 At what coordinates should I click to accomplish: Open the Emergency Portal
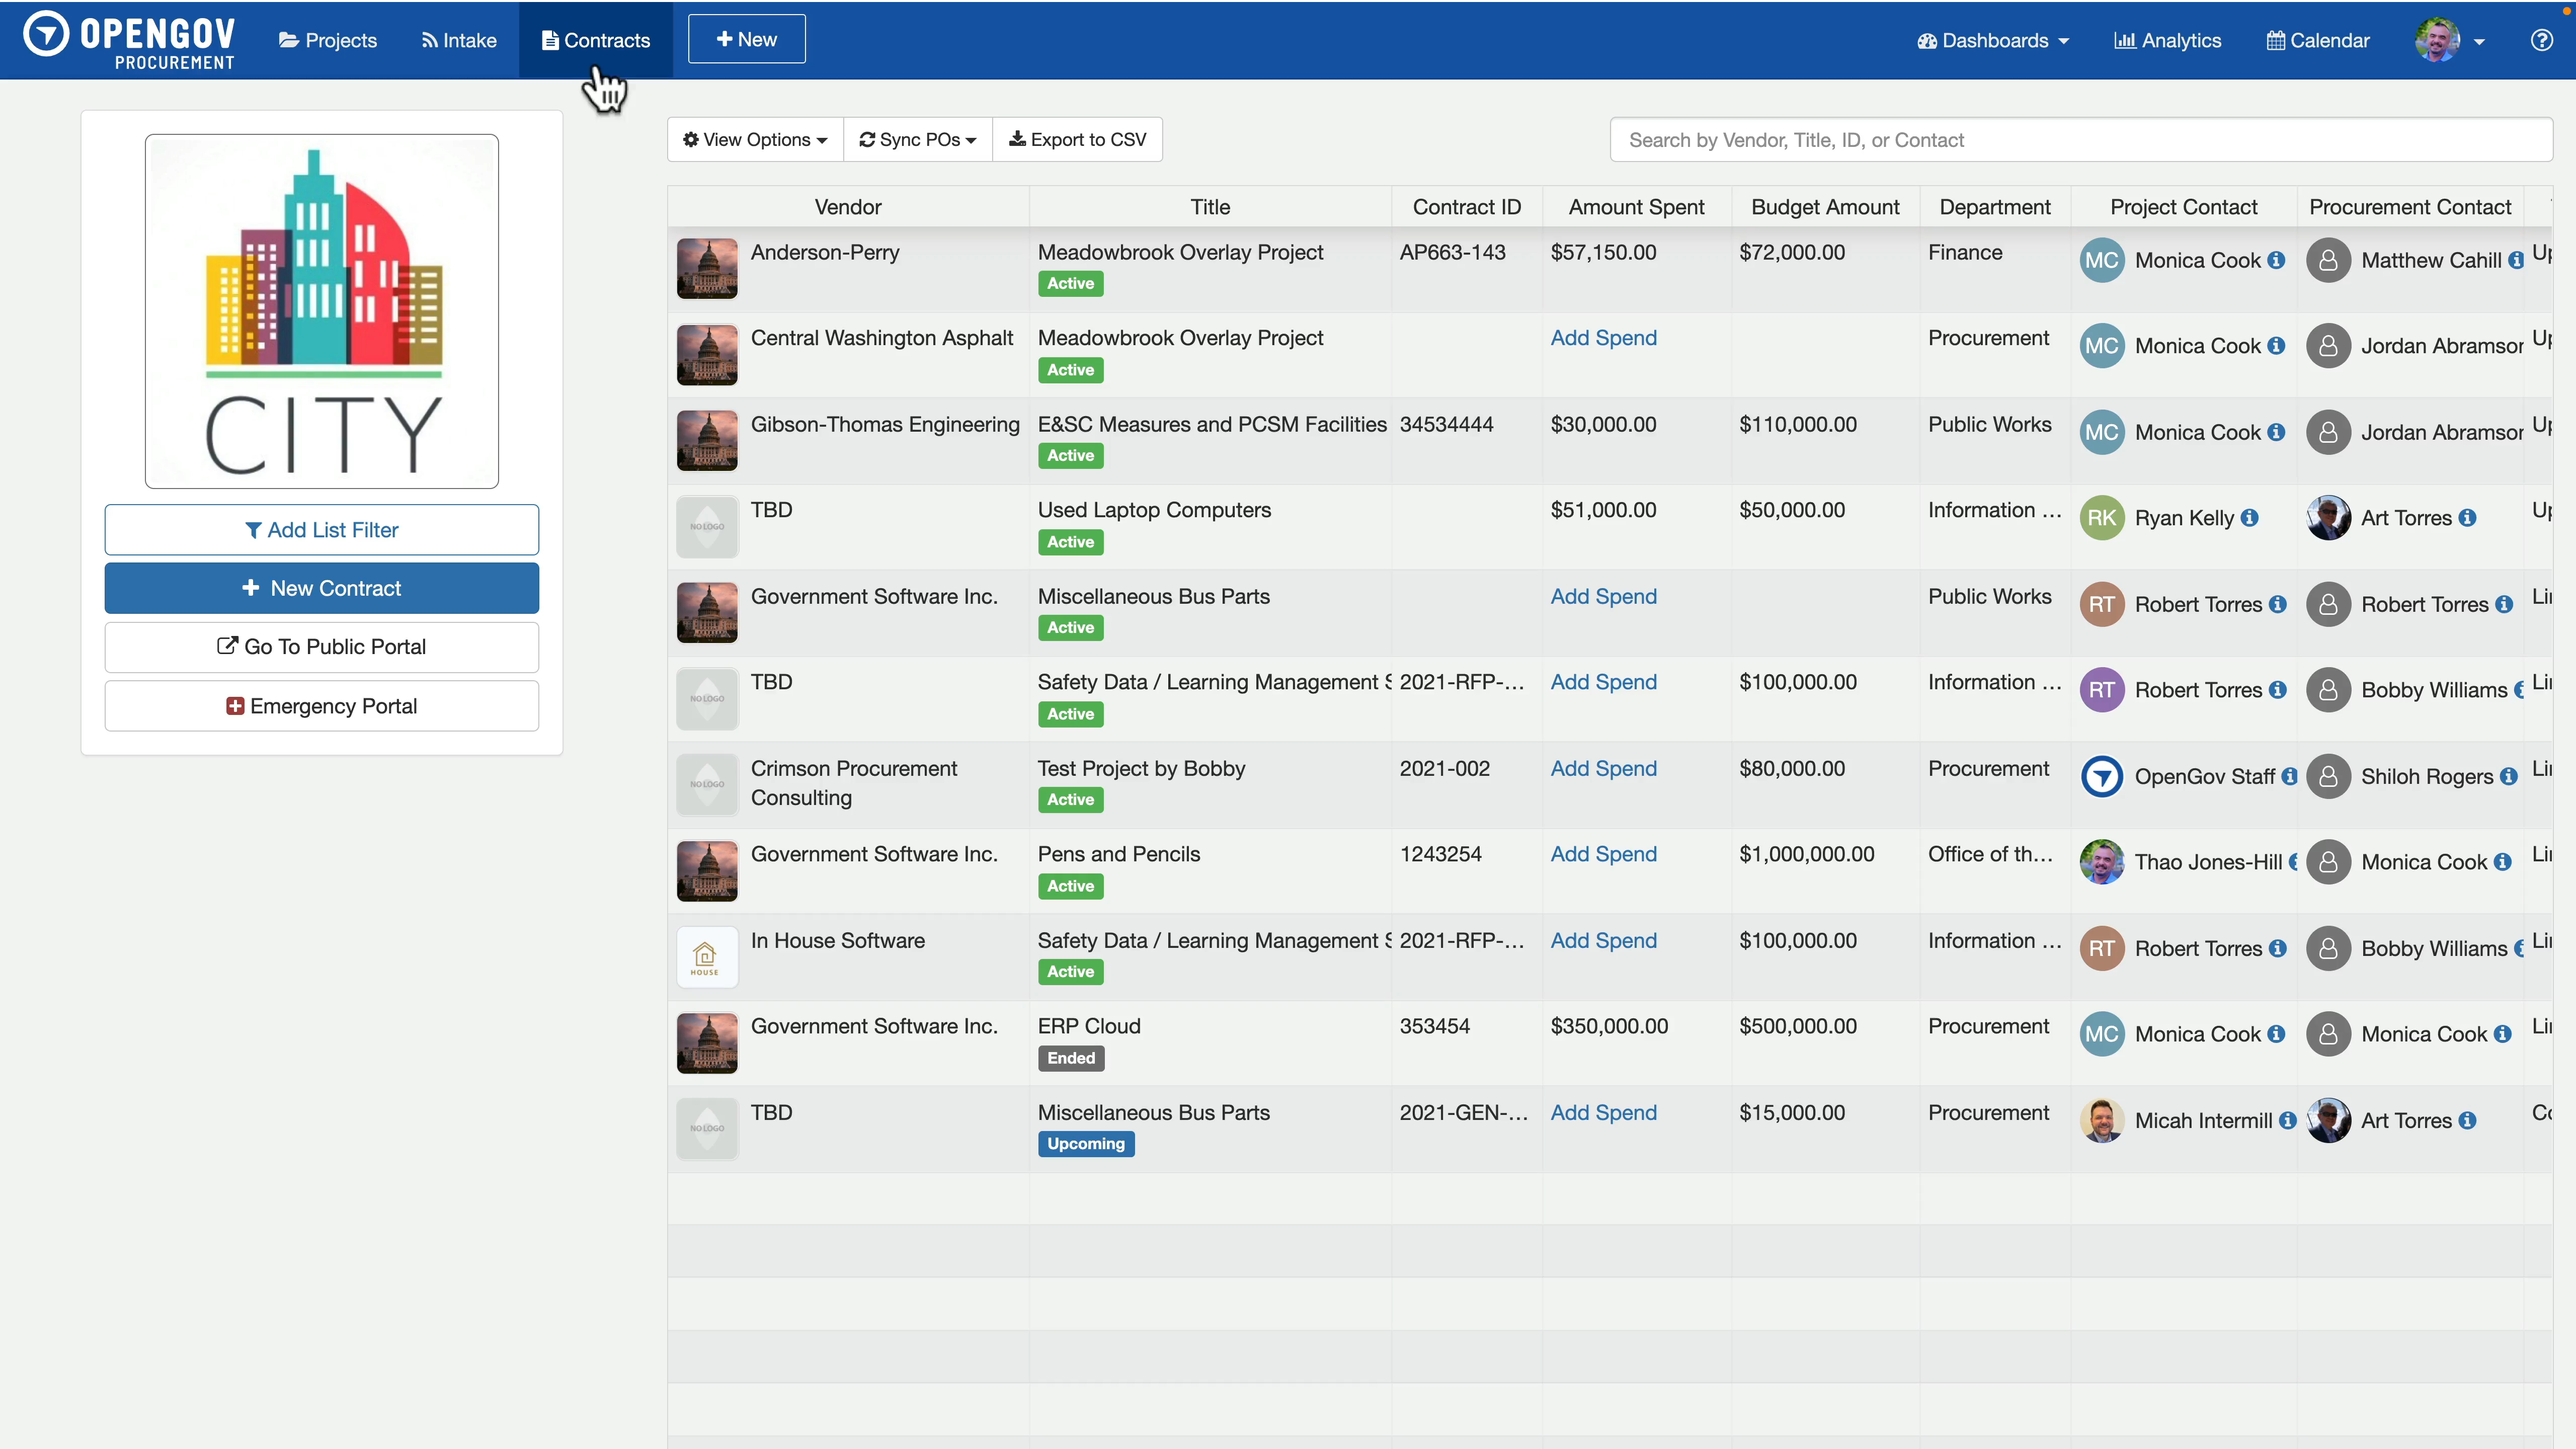click(322, 706)
